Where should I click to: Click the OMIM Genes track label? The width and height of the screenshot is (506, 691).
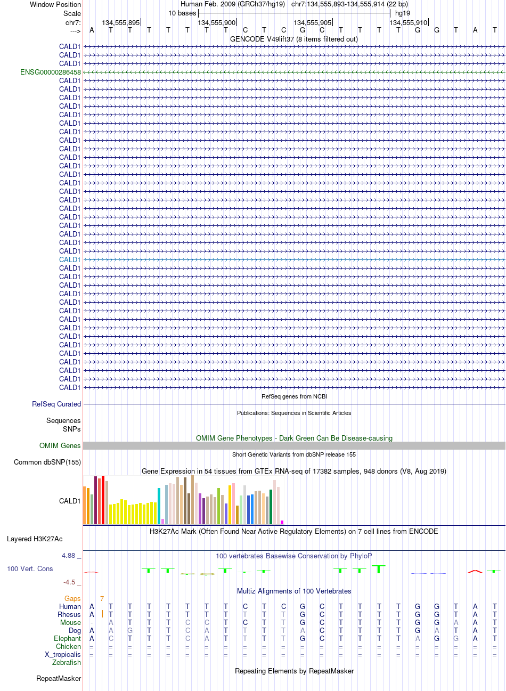60,445
